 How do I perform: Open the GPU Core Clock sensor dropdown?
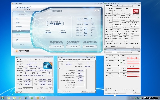118,55
